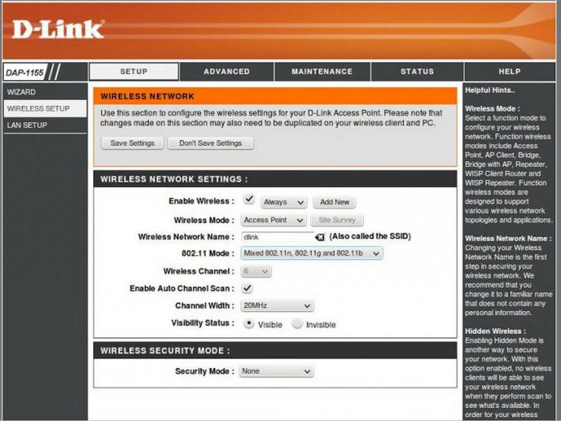This screenshot has height=421, width=561.
Task: Click the D-Link logo in the header
Action: pyautogui.click(x=58, y=30)
